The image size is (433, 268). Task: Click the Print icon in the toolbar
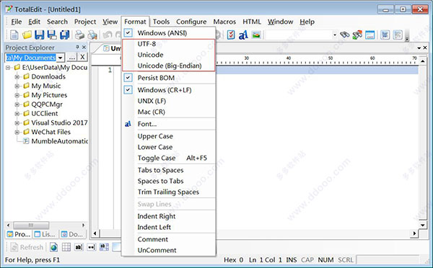[x=79, y=35]
